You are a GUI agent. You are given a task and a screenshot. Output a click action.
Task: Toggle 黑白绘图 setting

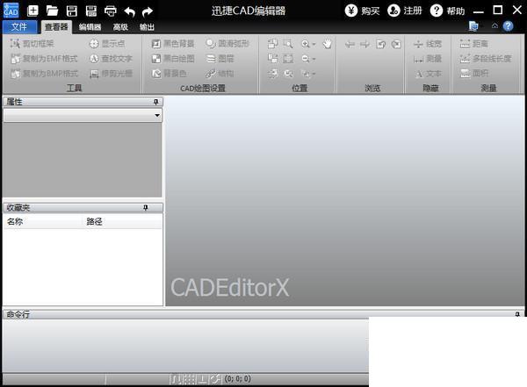tap(173, 59)
